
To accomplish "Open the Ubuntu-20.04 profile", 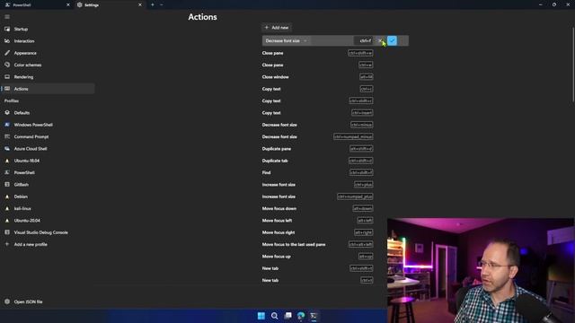I will pos(48,221).
